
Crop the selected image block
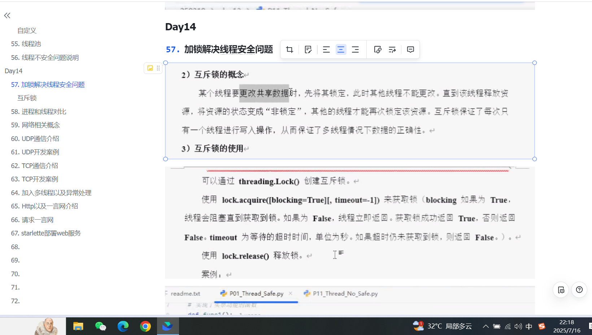[x=290, y=49]
